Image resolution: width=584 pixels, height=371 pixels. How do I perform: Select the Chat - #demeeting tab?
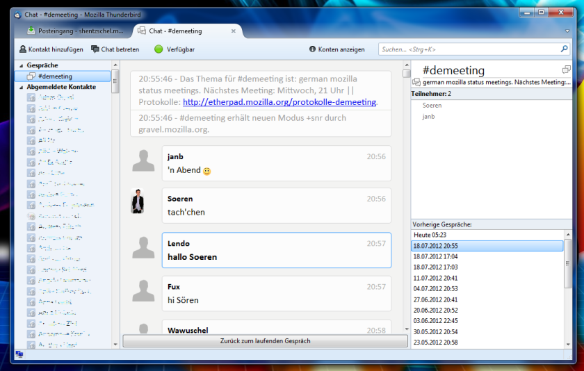click(186, 31)
